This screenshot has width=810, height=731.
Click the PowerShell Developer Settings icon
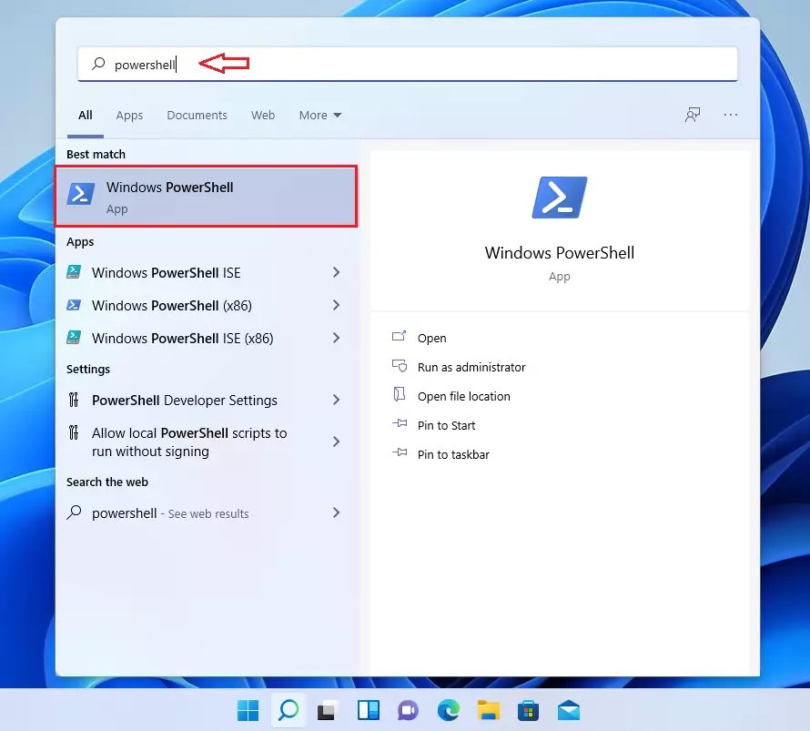[x=74, y=400]
